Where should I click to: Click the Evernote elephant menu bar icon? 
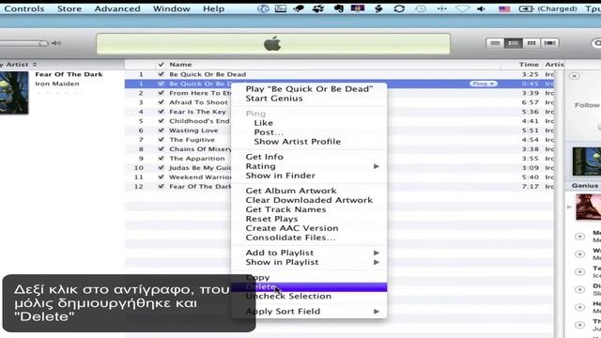coord(339,8)
